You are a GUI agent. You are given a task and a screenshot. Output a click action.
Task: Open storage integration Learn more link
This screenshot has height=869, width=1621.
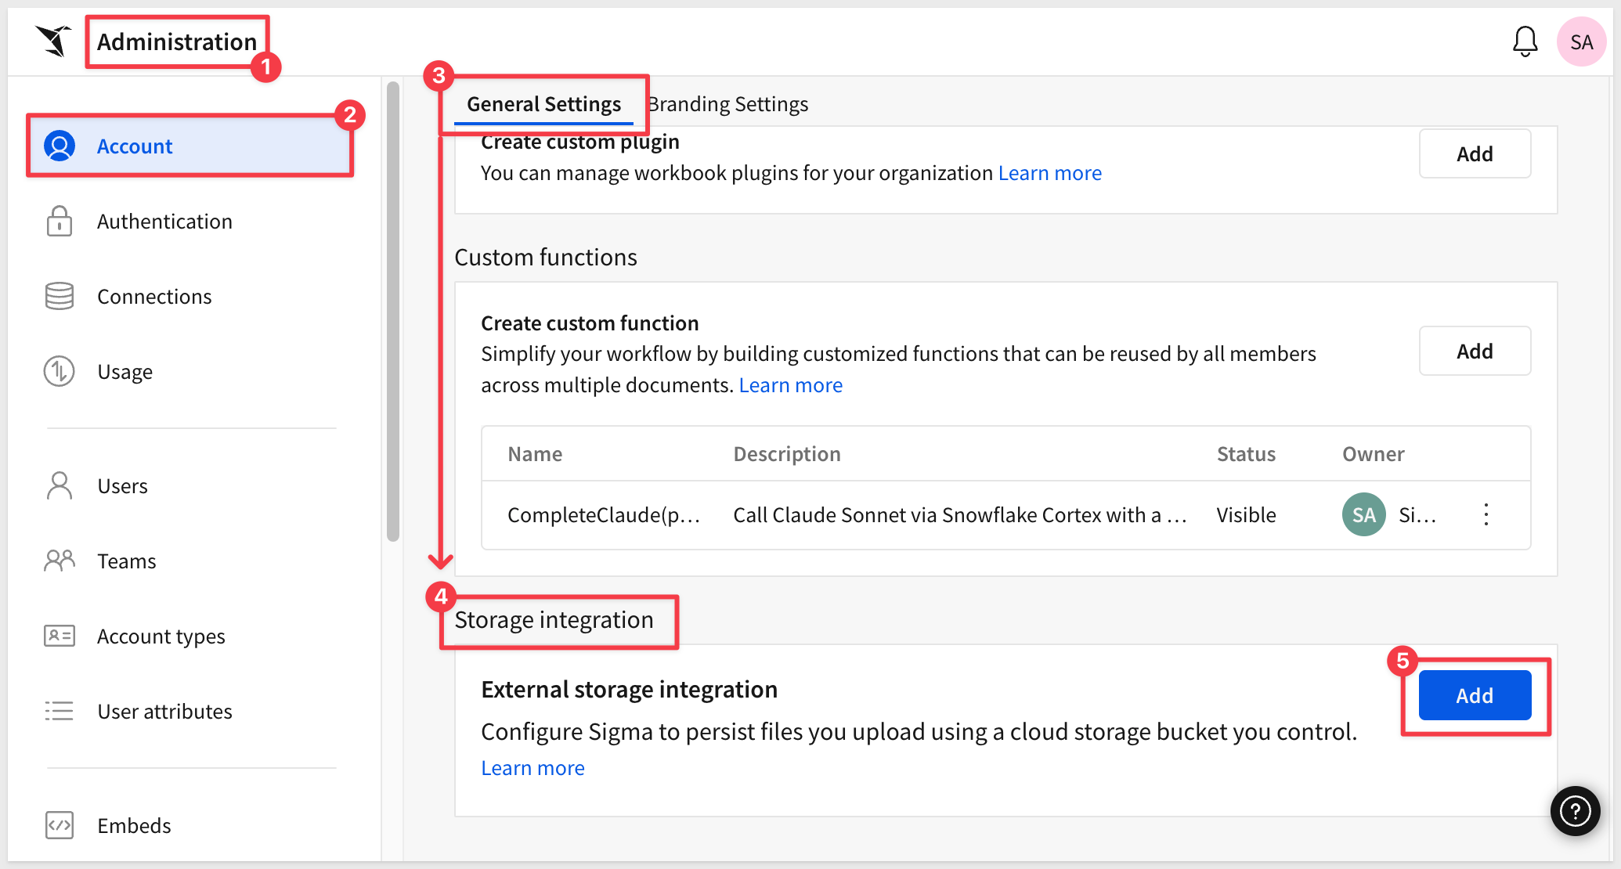533,768
